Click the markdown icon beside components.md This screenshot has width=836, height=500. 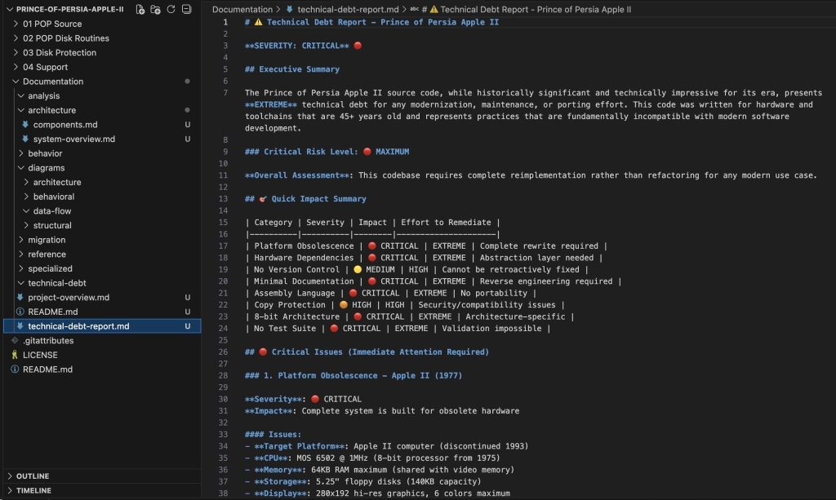coord(24,124)
